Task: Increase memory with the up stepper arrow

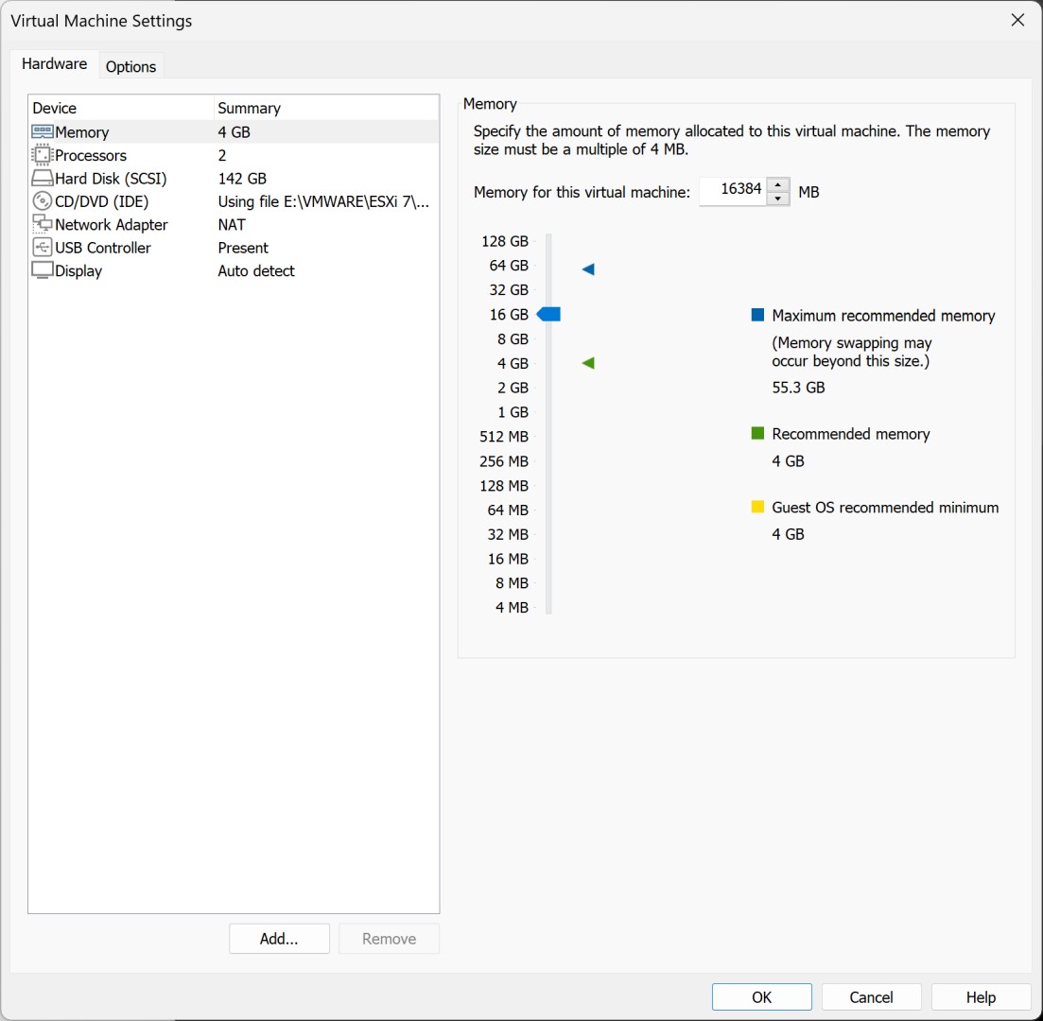Action: (777, 184)
